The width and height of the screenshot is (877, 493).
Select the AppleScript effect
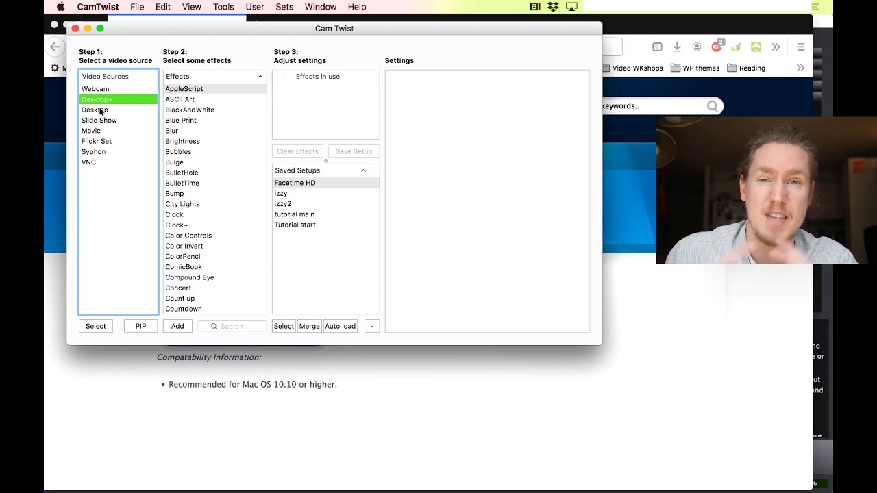click(x=214, y=89)
